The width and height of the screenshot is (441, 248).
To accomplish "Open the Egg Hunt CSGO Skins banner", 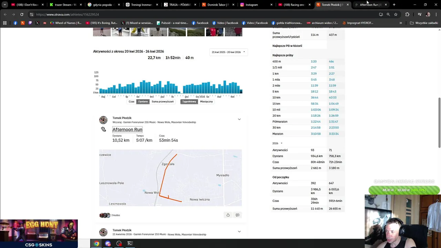I will coord(39,234).
